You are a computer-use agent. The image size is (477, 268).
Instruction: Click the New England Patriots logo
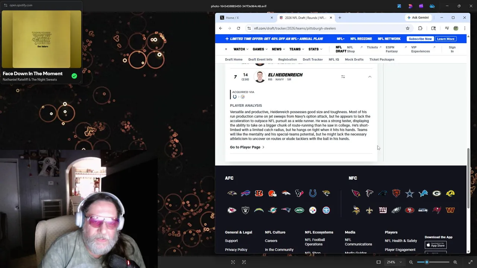click(286, 210)
